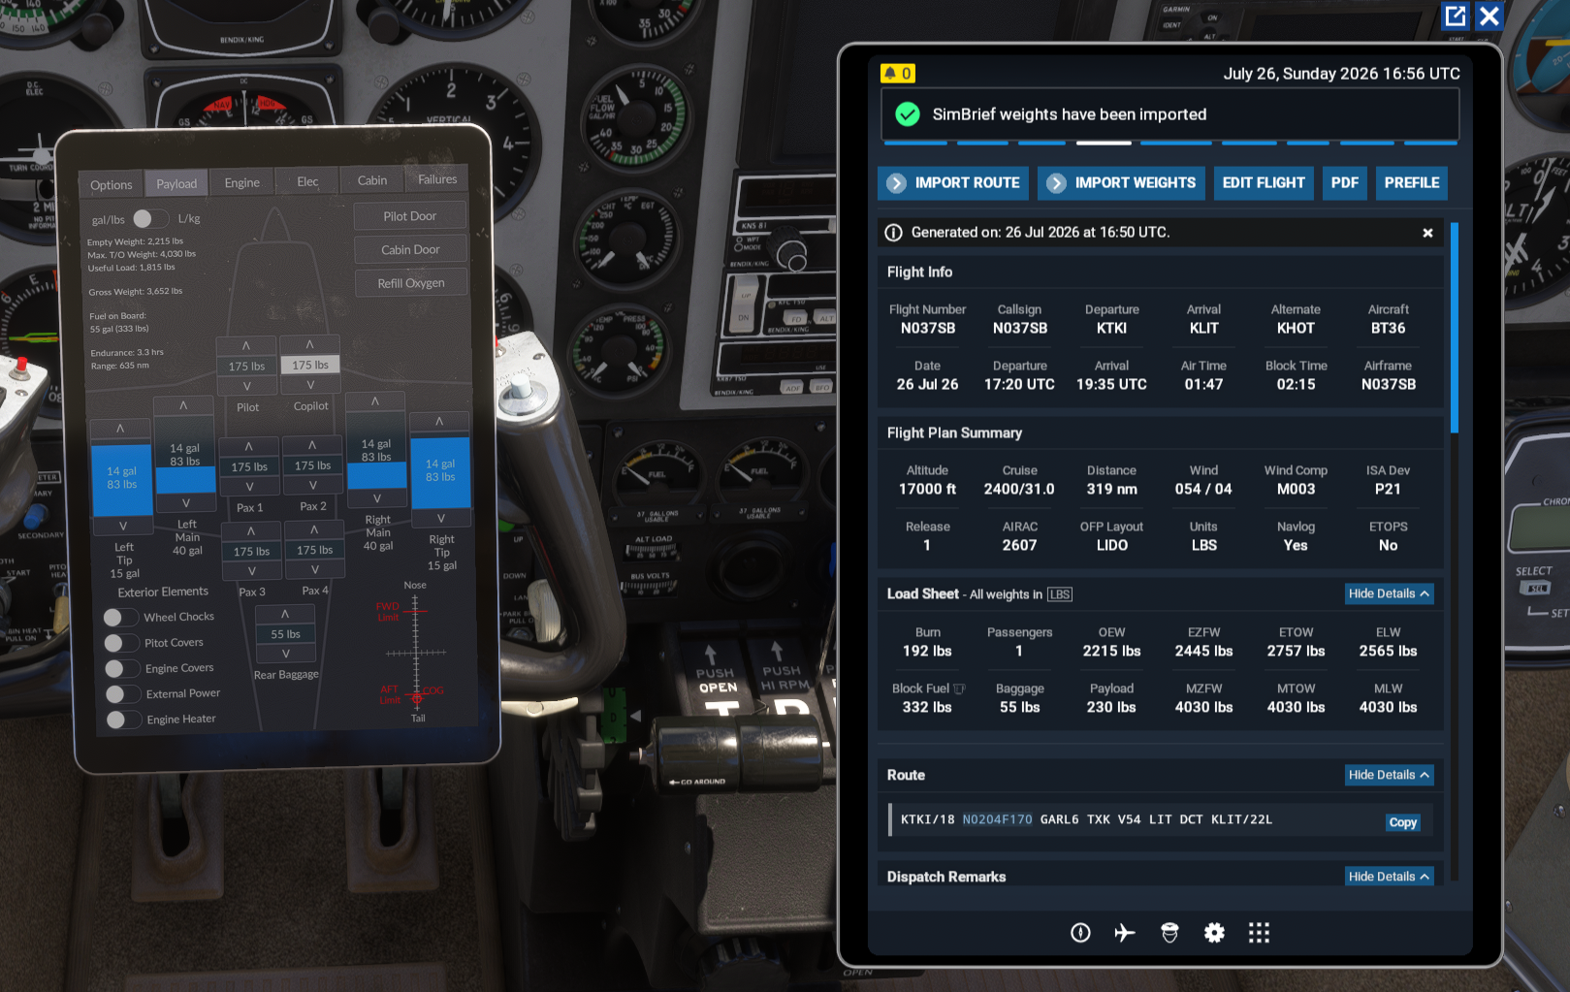The width and height of the screenshot is (1570, 992).
Task: Collapse Load Sheet with Hide Details
Action: pyautogui.click(x=1389, y=593)
